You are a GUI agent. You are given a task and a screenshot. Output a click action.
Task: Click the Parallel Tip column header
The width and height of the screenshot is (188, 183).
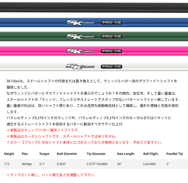pyautogui.click(x=174, y=154)
